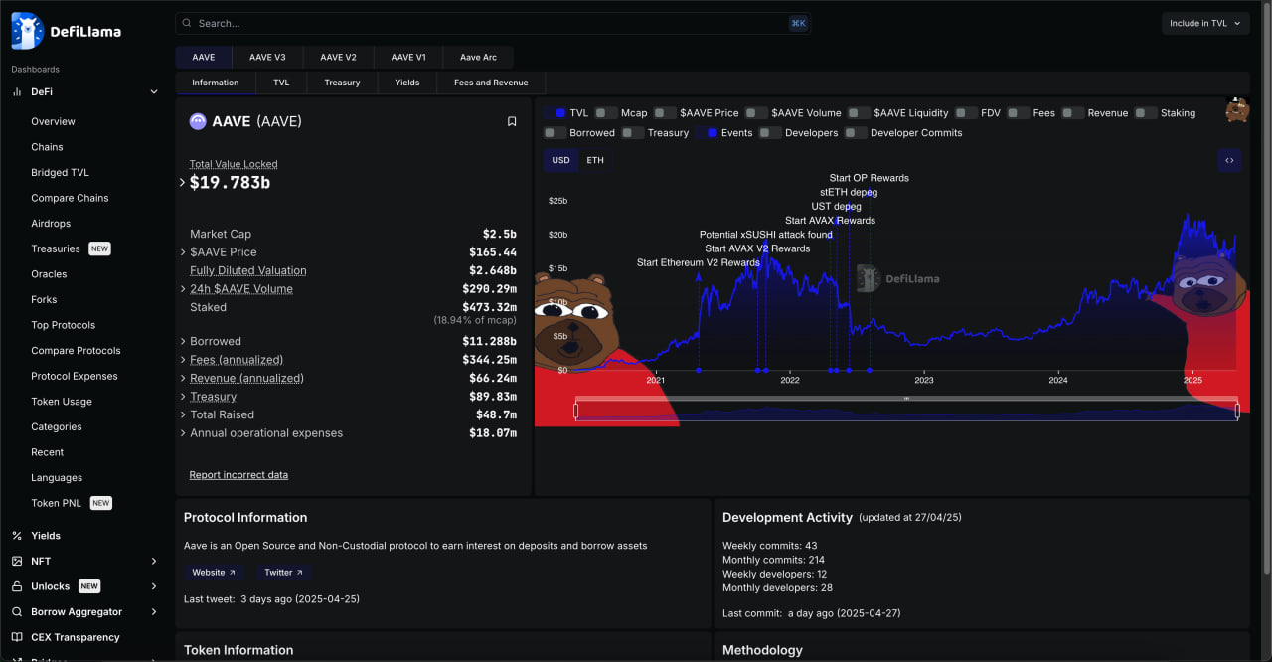Click the Start OP Rewards event marker
Image resolution: width=1272 pixels, height=662 pixels.
coord(870,370)
